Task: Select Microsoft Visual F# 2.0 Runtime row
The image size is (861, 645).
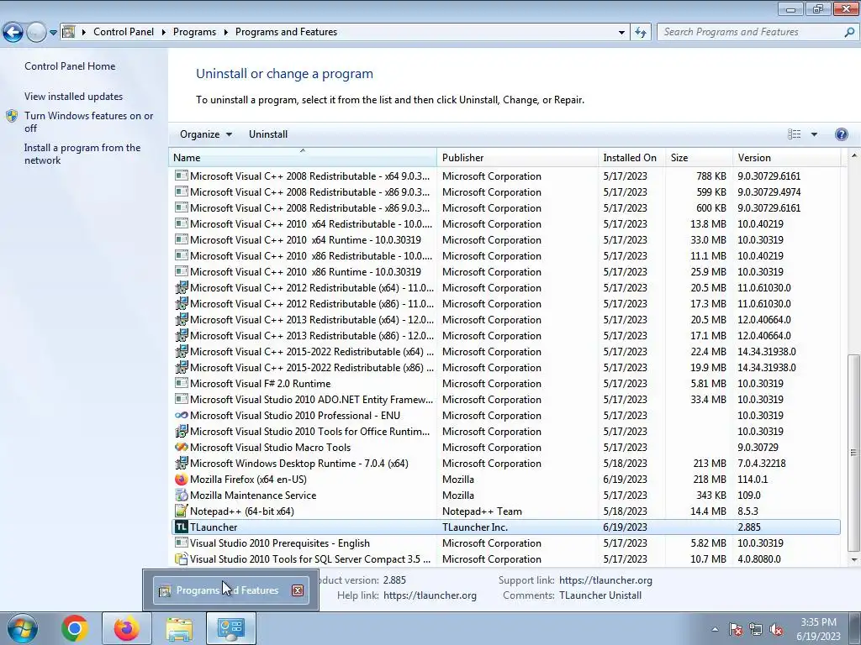Action: click(505, 383)
